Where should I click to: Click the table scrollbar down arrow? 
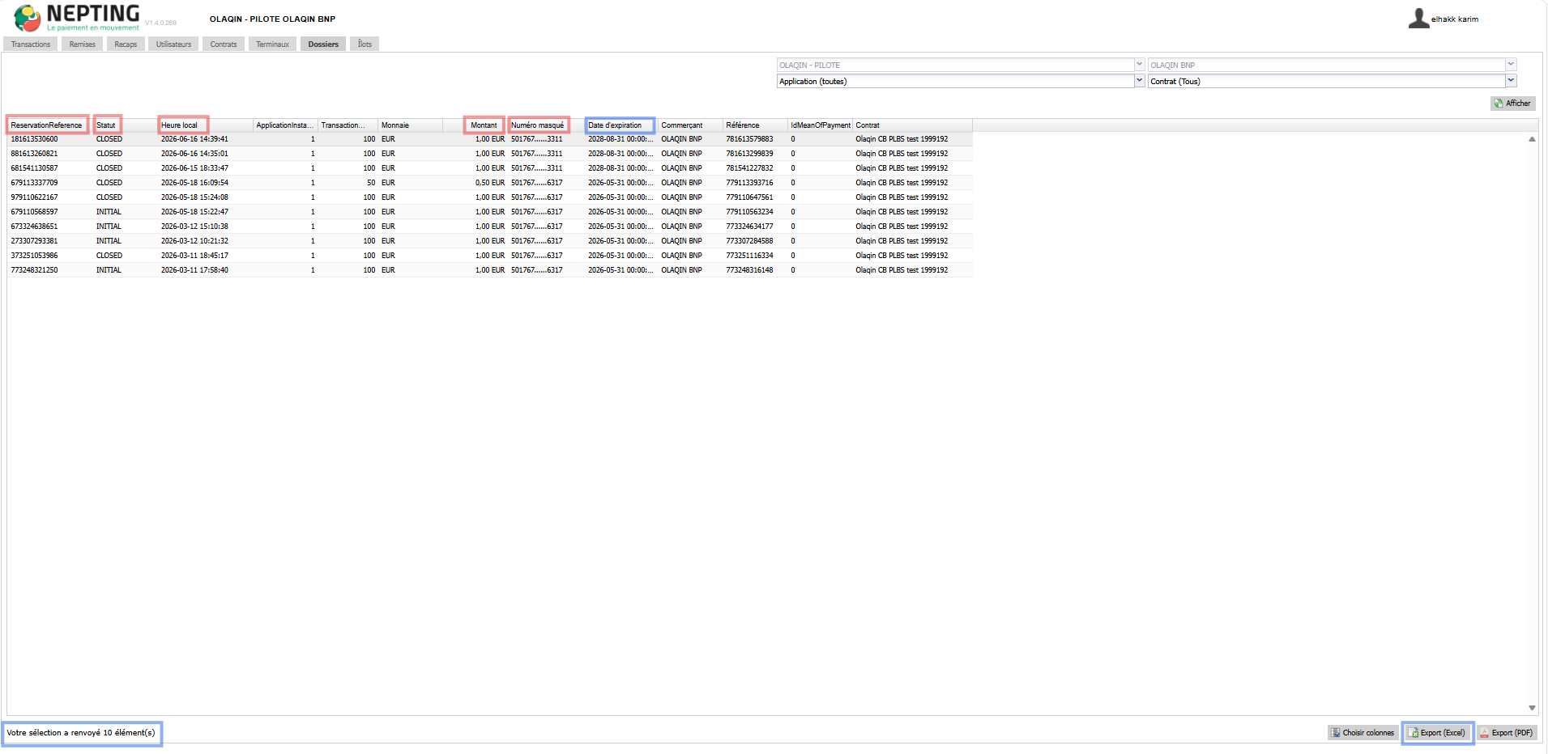click(1532, 708)
